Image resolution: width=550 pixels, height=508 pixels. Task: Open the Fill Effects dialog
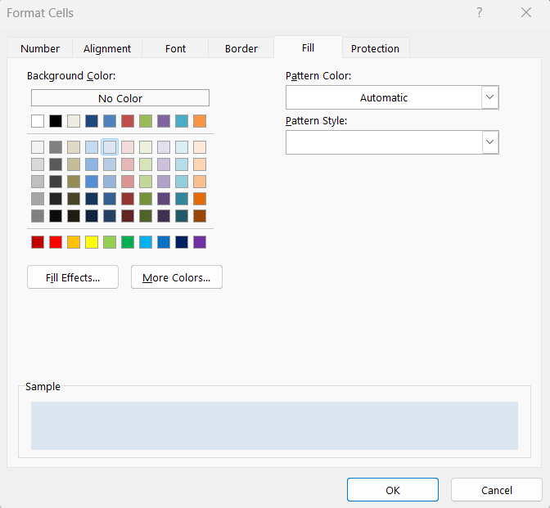pyautogui.click(x=73, y=277)
